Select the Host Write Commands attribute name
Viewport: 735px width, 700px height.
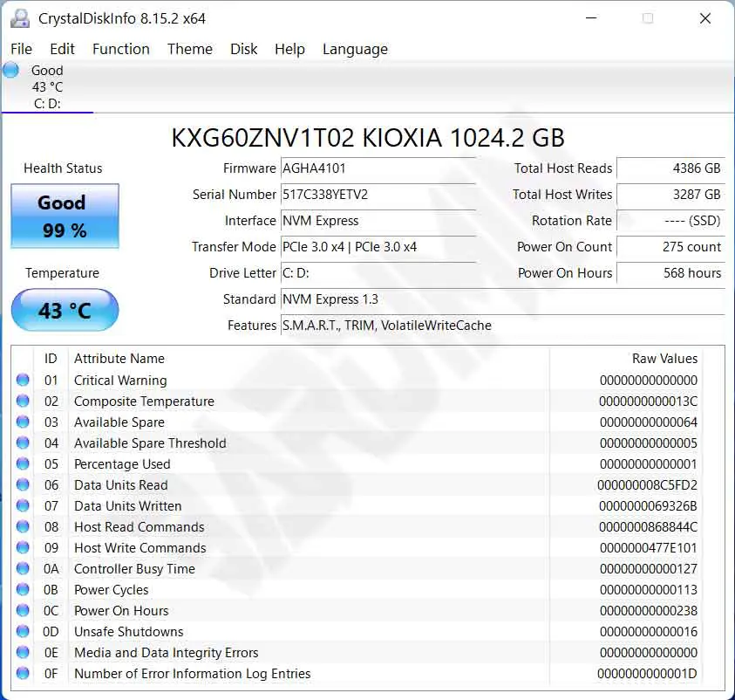[140, 547]
